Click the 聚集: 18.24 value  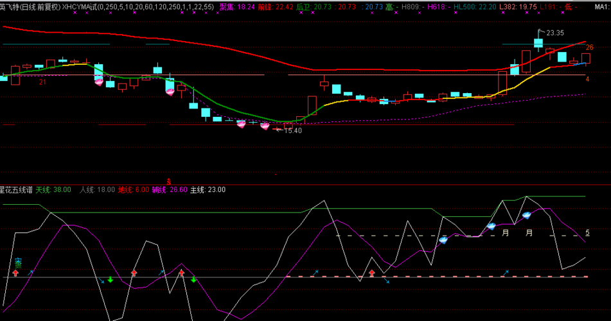(x=237, y=7)
